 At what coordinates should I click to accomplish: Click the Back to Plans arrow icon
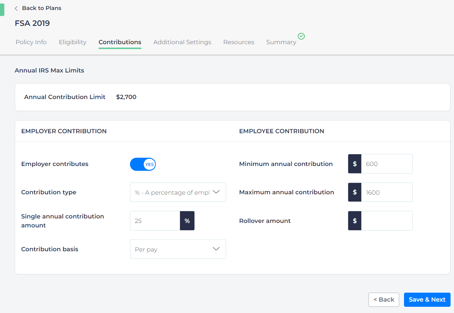[x=16, y=8]
